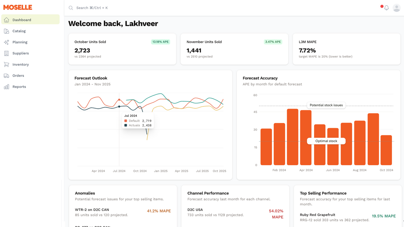The image size is (404, 227).
Task: Click the Actuals dark legend swatch
Action: pos(126,125)
